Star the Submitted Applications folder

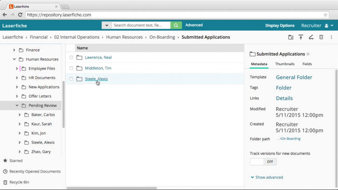point(308,54)
